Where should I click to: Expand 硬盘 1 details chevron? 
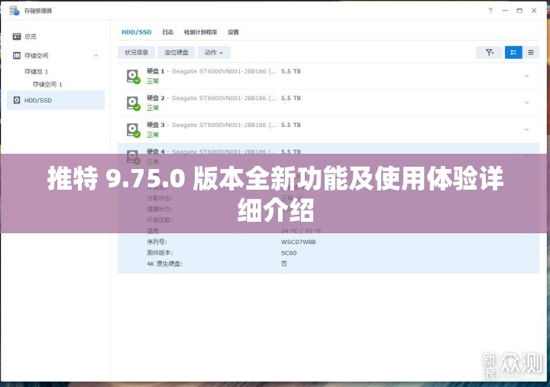(526, 76)
